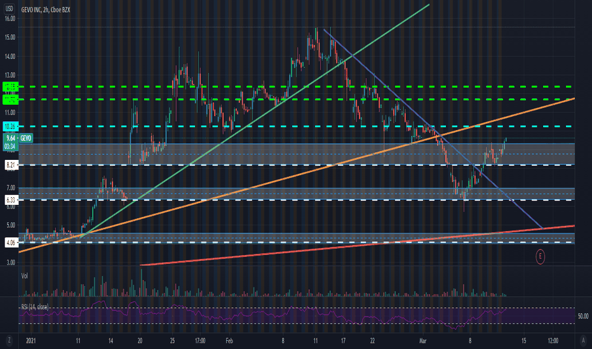592x349 pixels.
Task: Click the 16.00 price axis label
Action: (x=10, y=18)
